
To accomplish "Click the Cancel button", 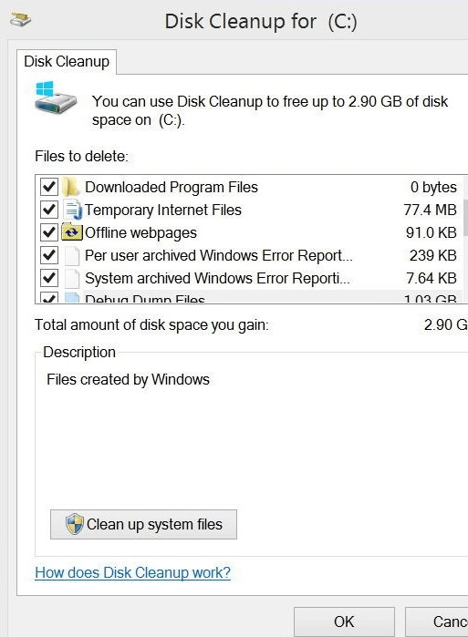I will point(437,622).
